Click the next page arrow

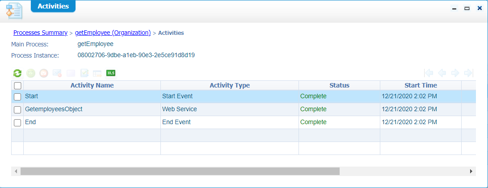pyautogui.click(x=455, y=73)
